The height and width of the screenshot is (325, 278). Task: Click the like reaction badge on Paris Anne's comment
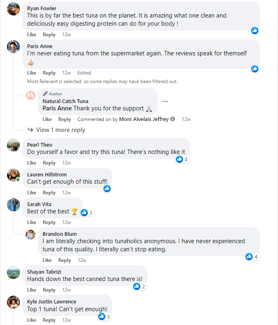255,69
